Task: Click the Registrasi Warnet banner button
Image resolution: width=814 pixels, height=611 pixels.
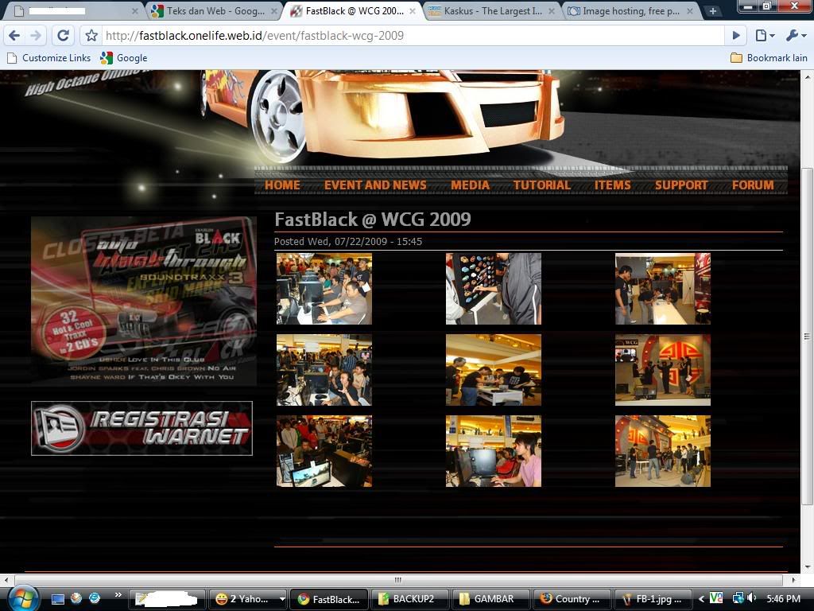Action: 141,428
